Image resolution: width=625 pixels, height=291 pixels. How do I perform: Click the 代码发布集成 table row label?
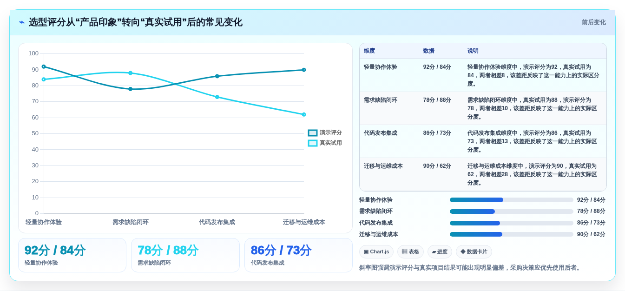click(381, 133)
